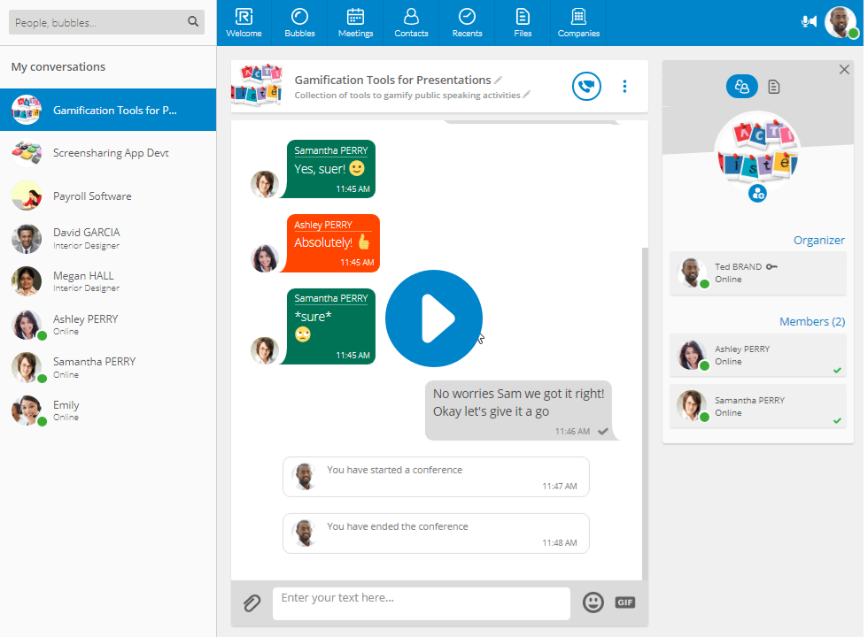Add a participant to the bubble
The width and height of the screenshot is (868, 637).
click(757, 194)
